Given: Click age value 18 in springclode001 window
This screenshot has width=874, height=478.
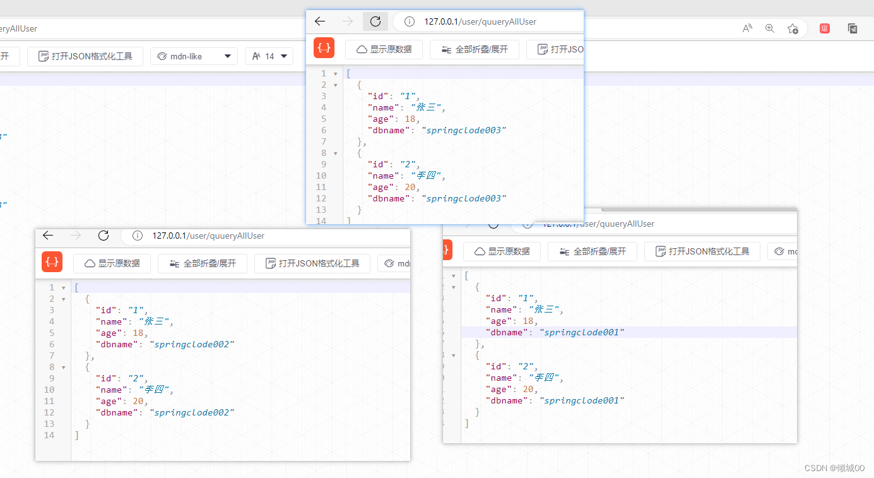Looking at the screenshot, I should (x=528, y=321).
